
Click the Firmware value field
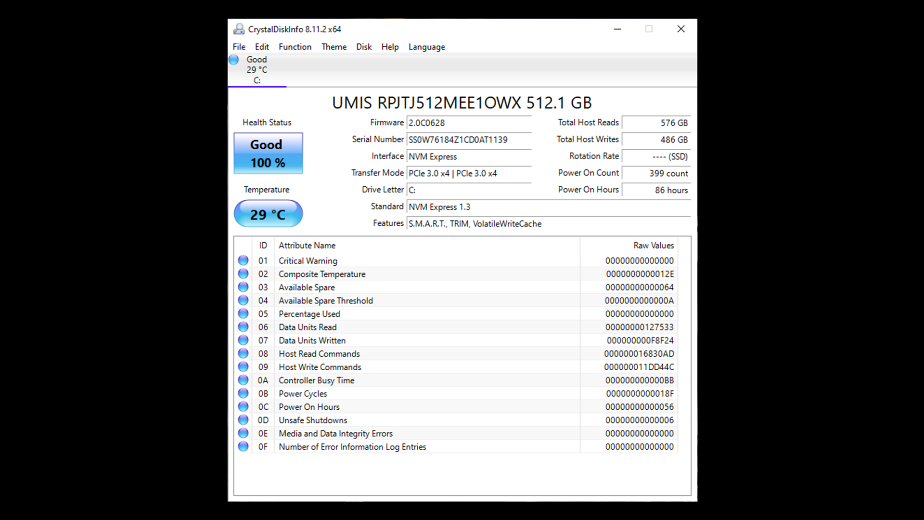click(x=468, y=123)
